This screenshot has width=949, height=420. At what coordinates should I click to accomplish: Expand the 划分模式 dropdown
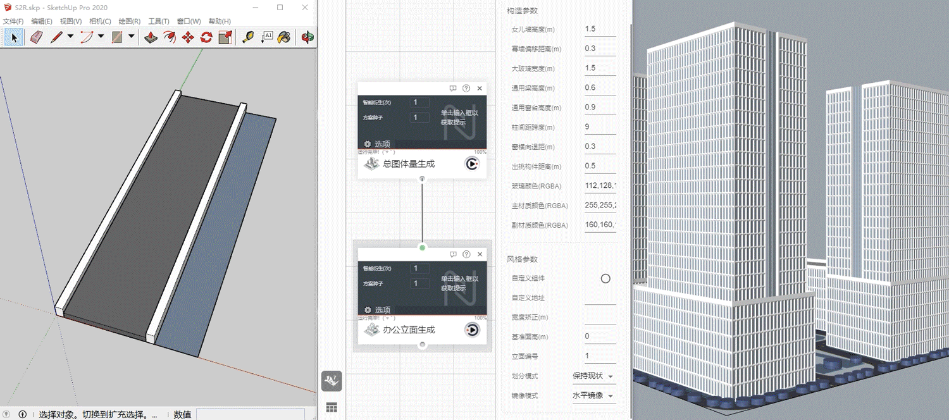[610, 376]
